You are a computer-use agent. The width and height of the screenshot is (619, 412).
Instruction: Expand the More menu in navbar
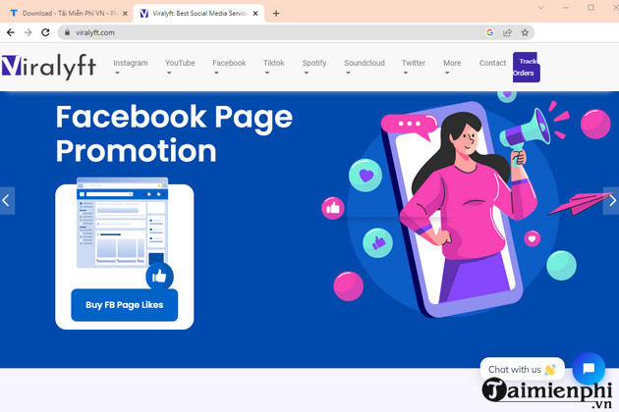point(452,67)
